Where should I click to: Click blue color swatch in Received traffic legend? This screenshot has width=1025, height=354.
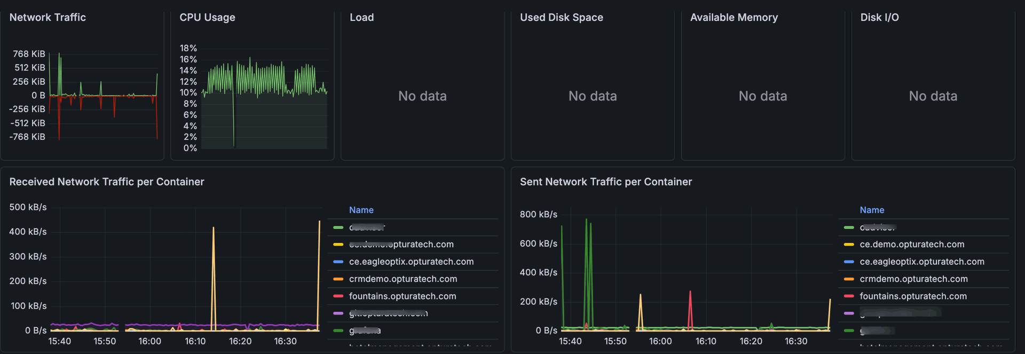(338, 262)
